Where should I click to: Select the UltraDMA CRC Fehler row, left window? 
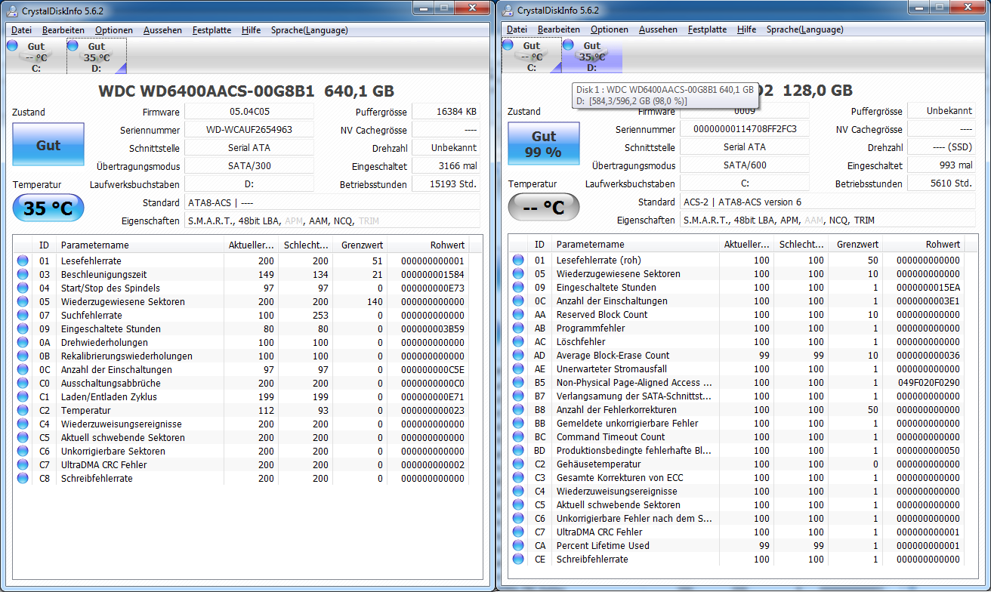coord(242,464)
